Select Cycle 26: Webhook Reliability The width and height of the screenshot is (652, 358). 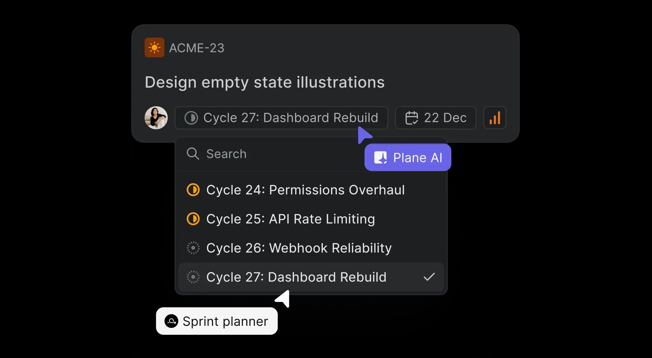click(x=299, y=248)
